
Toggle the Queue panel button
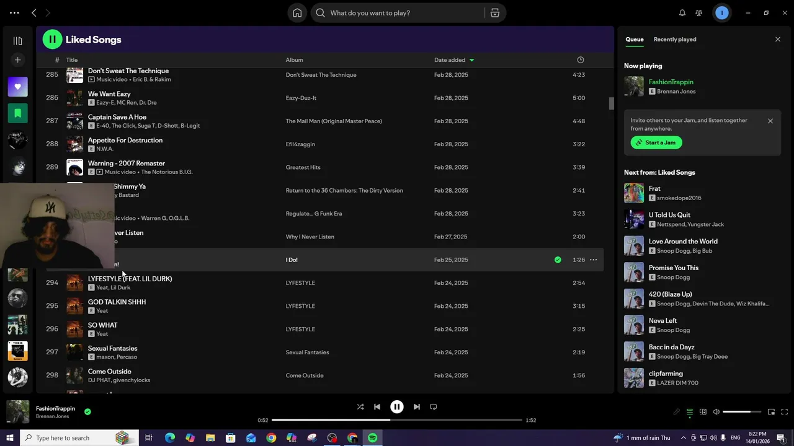click(x=689, y=412)
